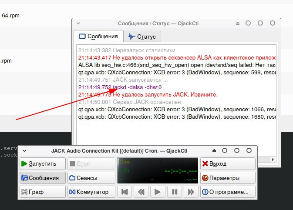293x210 pixels.
Task: Switch to the Сообщения tab
Action: point(98,36)
